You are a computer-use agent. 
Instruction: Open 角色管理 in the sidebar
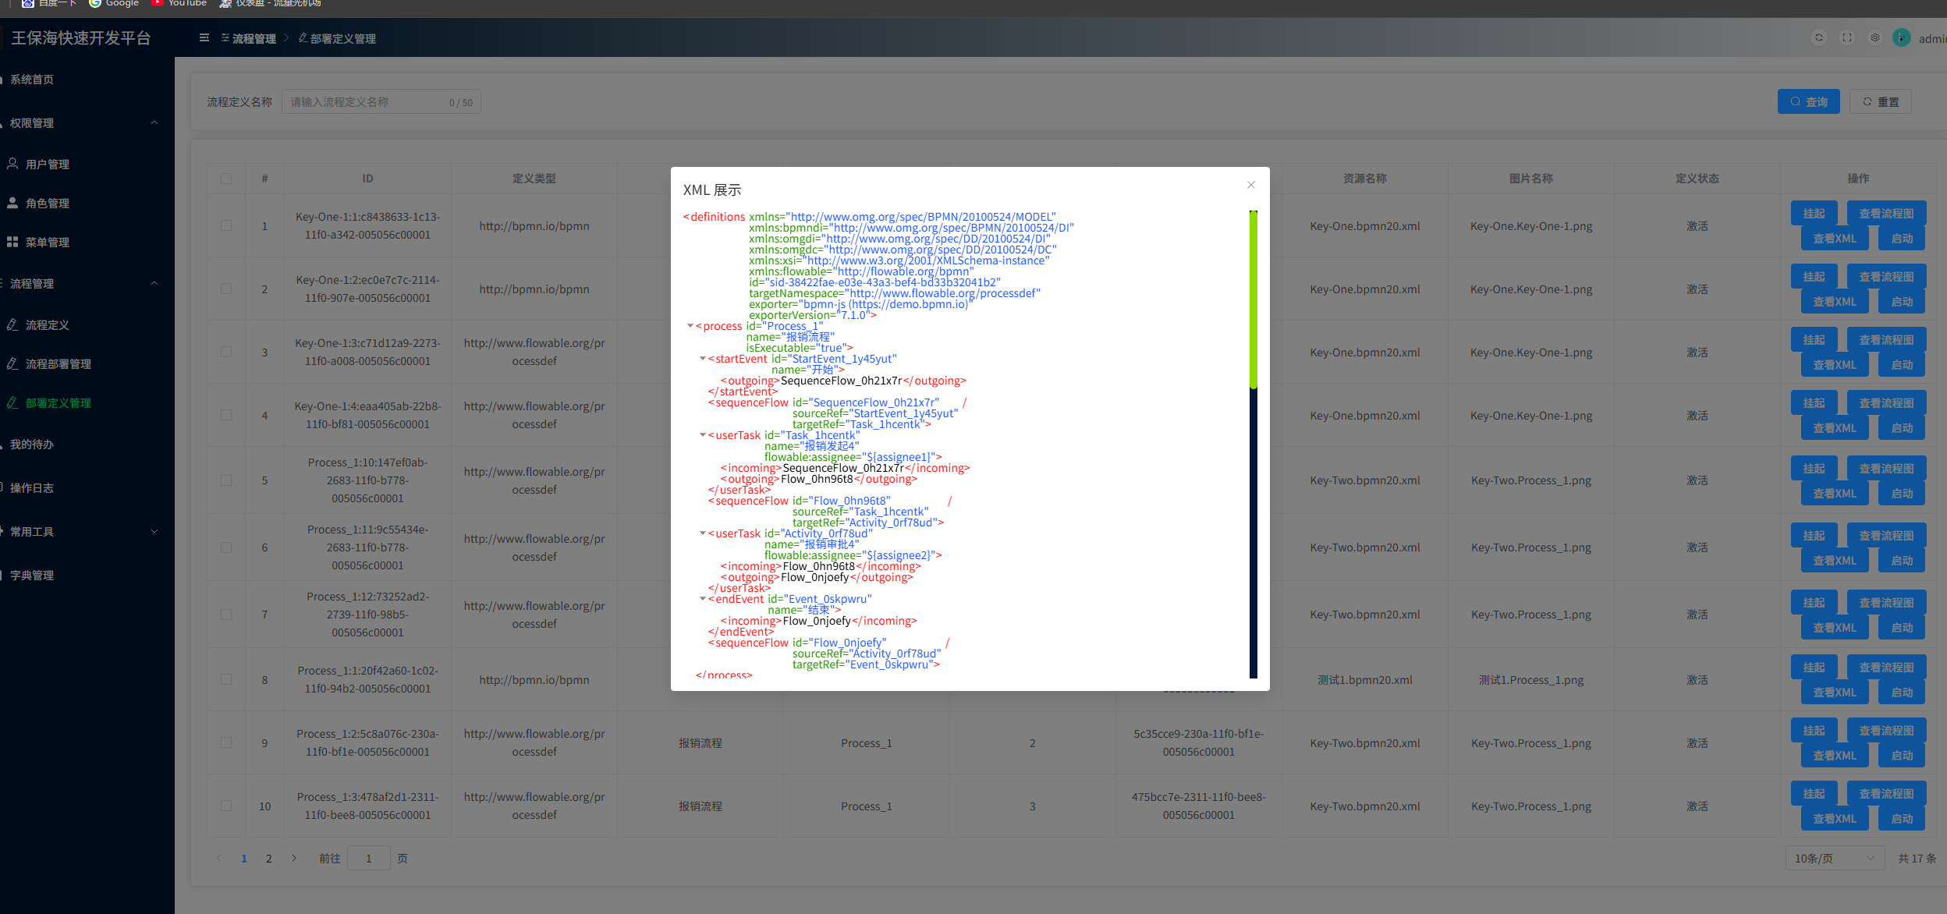tap(48, 204)
